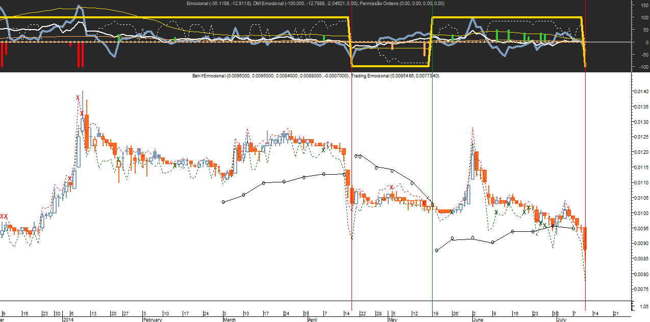Screen dimensions: 650x322
Task: Click the 'June' month label
Action: click(478, 320)
